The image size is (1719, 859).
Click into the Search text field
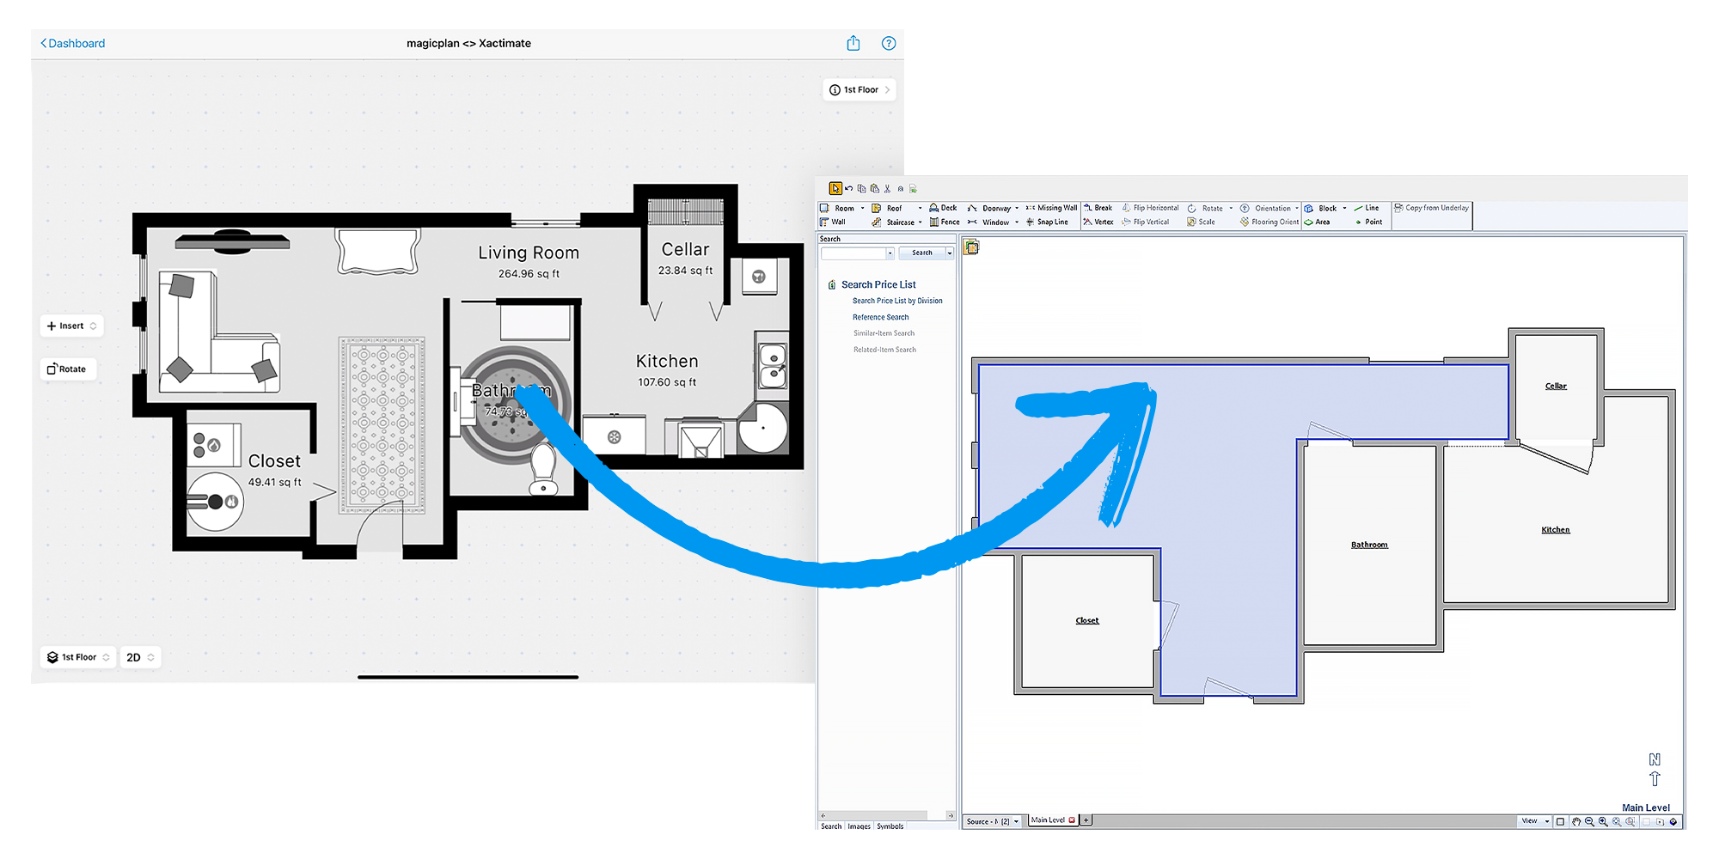point(853,253)
